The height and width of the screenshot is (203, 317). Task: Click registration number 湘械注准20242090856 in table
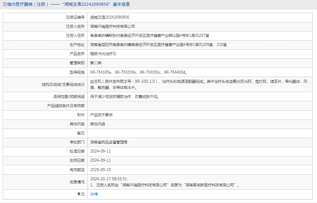(x=109, y=17)
